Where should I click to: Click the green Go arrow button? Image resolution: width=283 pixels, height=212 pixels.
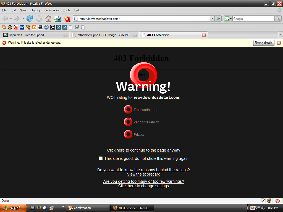(x=218, y=18)
